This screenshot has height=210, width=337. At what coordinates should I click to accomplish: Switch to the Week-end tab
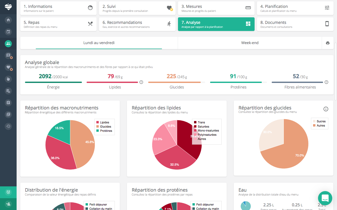(x=250, y=43)
